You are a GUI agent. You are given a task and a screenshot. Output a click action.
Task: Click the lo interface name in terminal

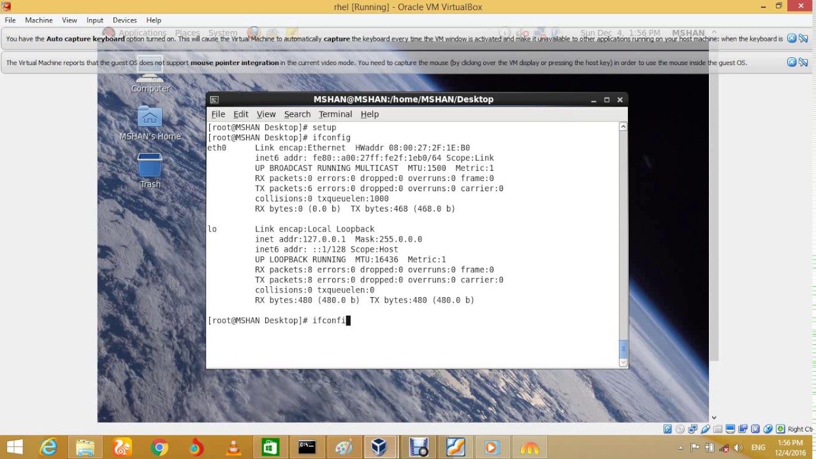coord(212,229)
